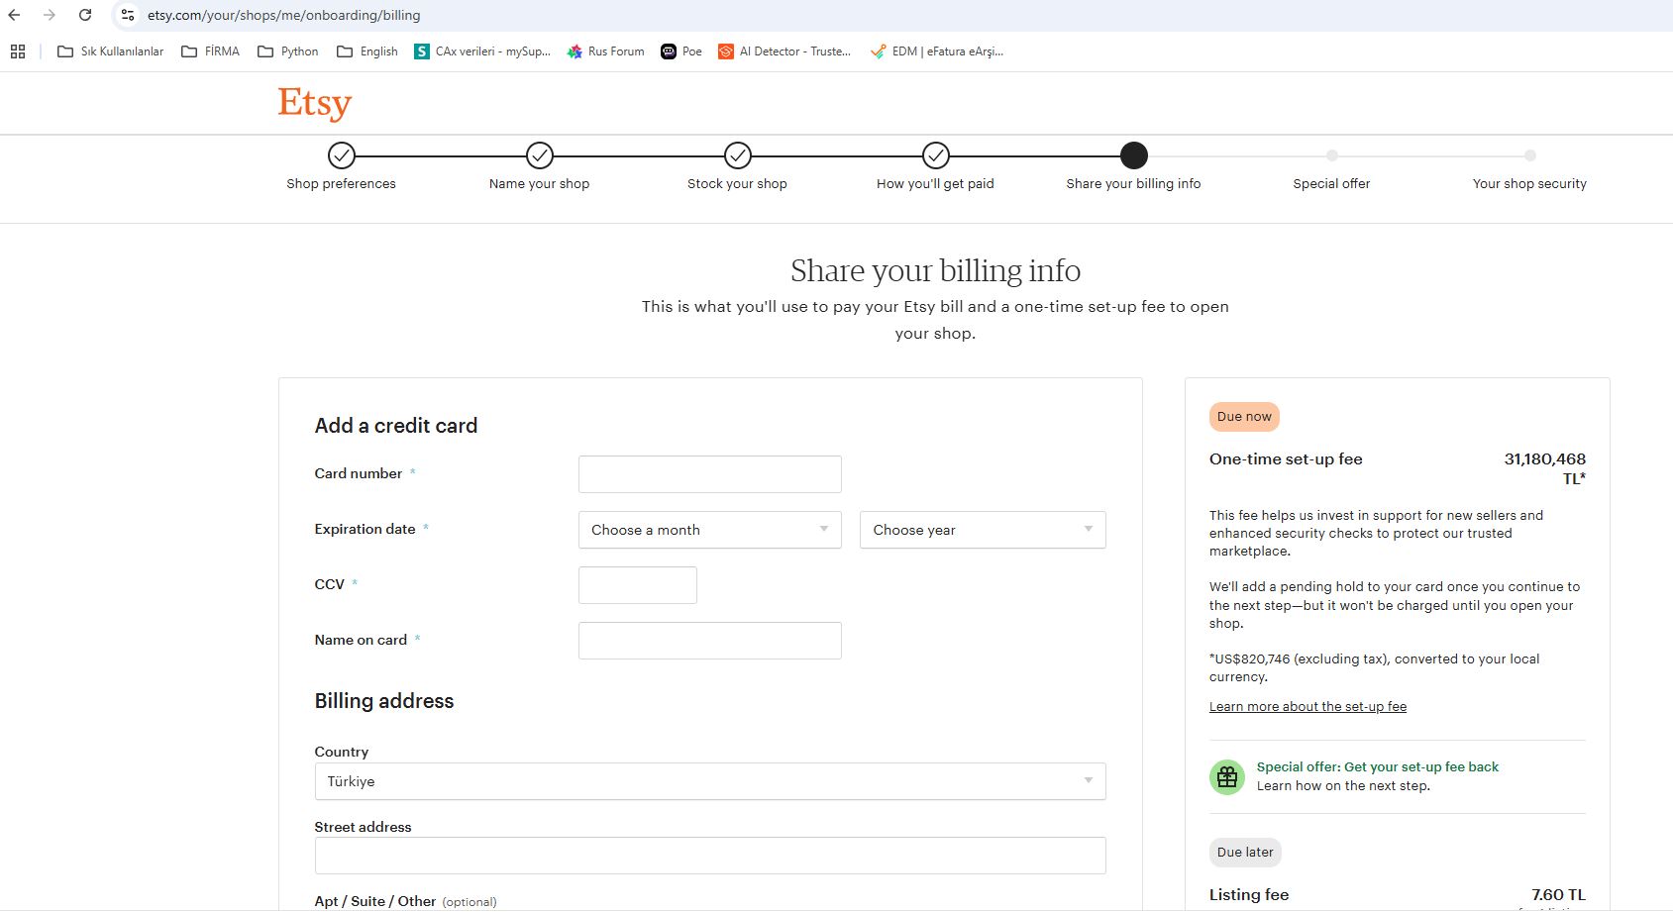This screenshot has width=1673, height=912.
Task: Click the Special offer step dot
Action: point(1331,155)
